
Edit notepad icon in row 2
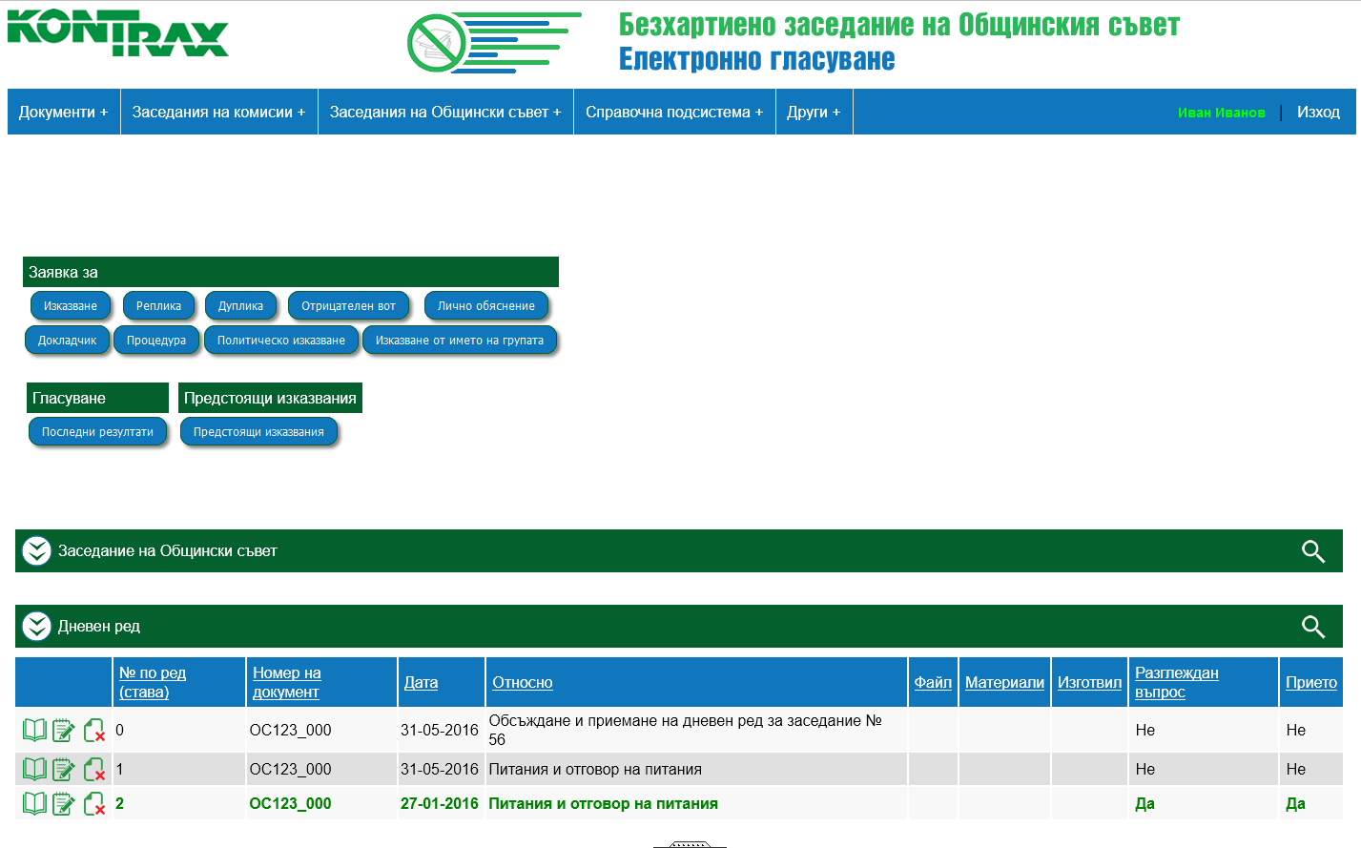63,803
